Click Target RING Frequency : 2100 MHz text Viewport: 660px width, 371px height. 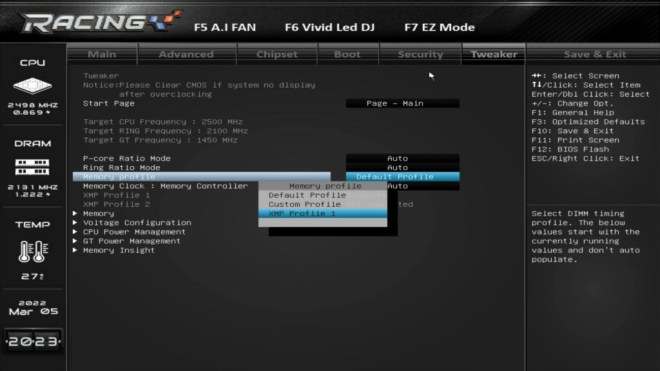(x=166, y=131)
